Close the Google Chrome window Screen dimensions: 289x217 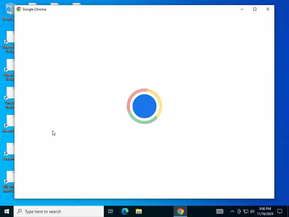coord(268,9)
